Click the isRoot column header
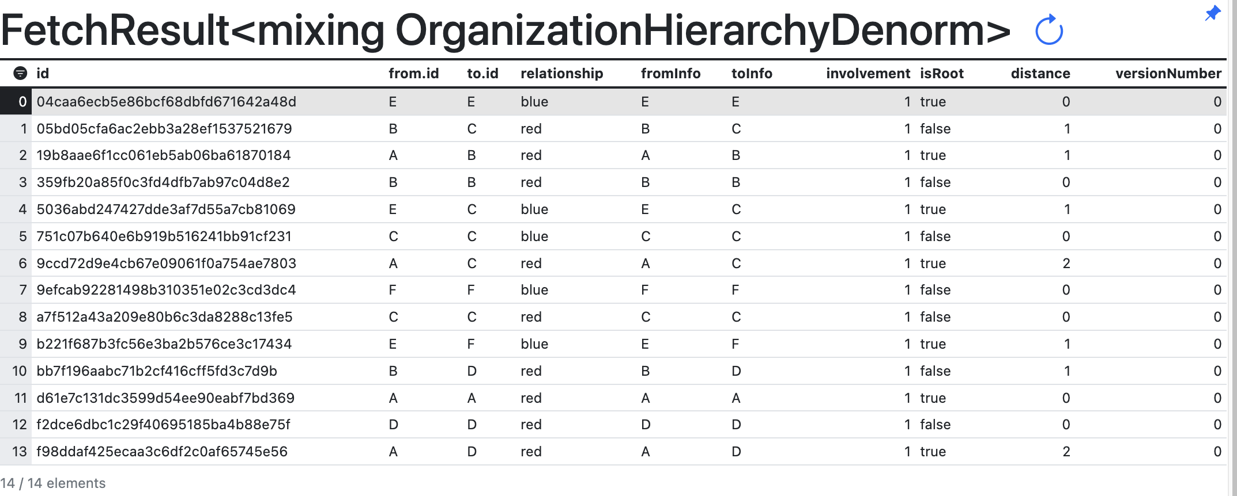Viewport: 1237px width, 496px height. [941, 74]
